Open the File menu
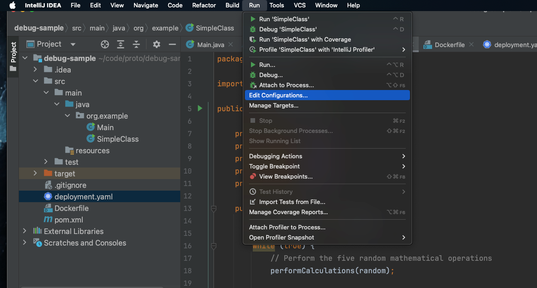537x288 pixels. 75,5
